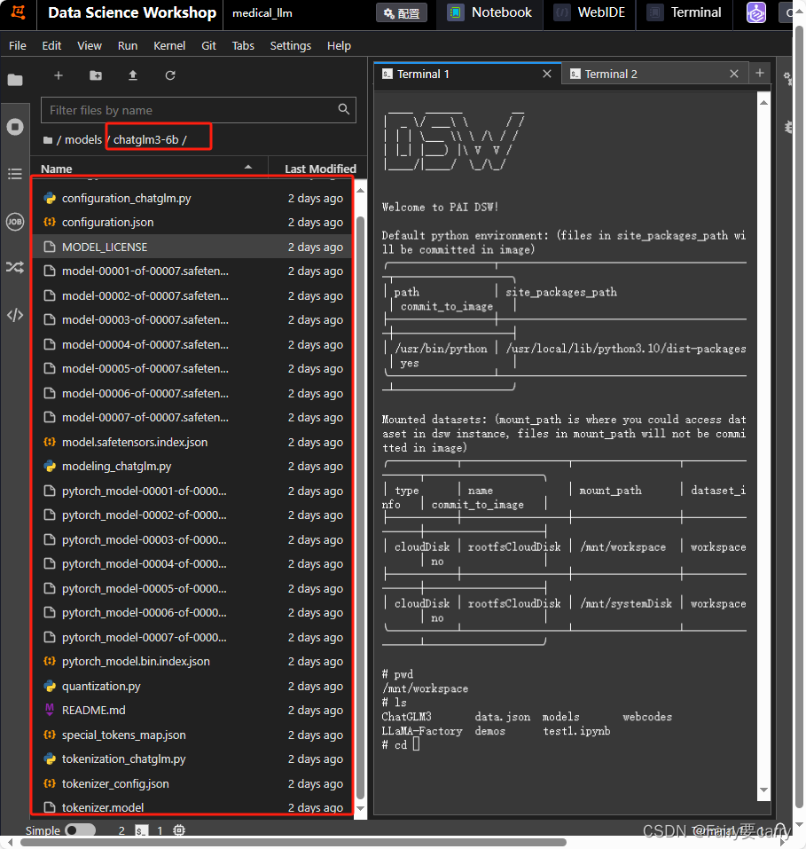Viewport: 806px width, 849px height.
Task: Create a new folder in file browser
Action: coord(96,75)
